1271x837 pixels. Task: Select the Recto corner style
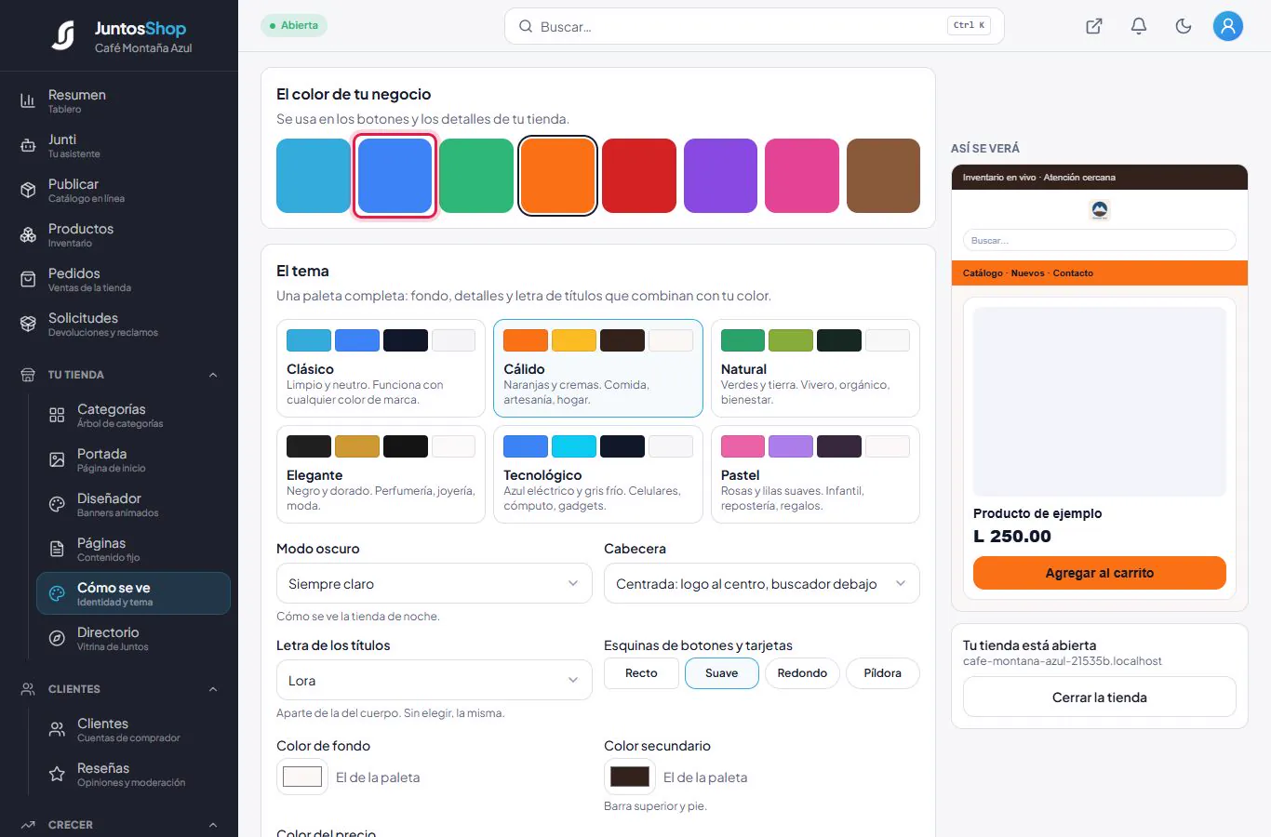tap(641, 673)
